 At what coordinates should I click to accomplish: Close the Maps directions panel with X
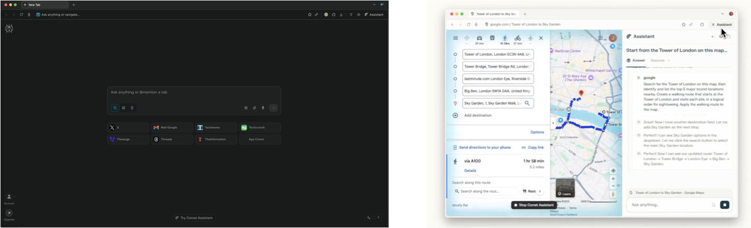(x=541, y=38)
